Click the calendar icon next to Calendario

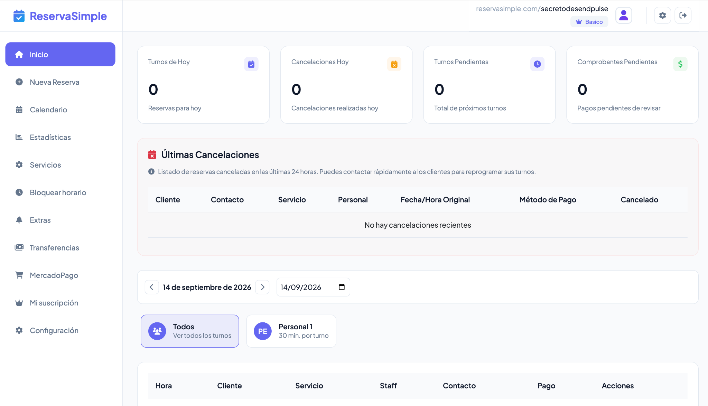point(19,110)
